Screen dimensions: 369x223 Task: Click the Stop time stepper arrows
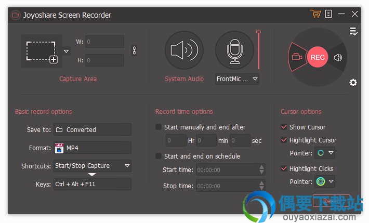tap(261, 186)
